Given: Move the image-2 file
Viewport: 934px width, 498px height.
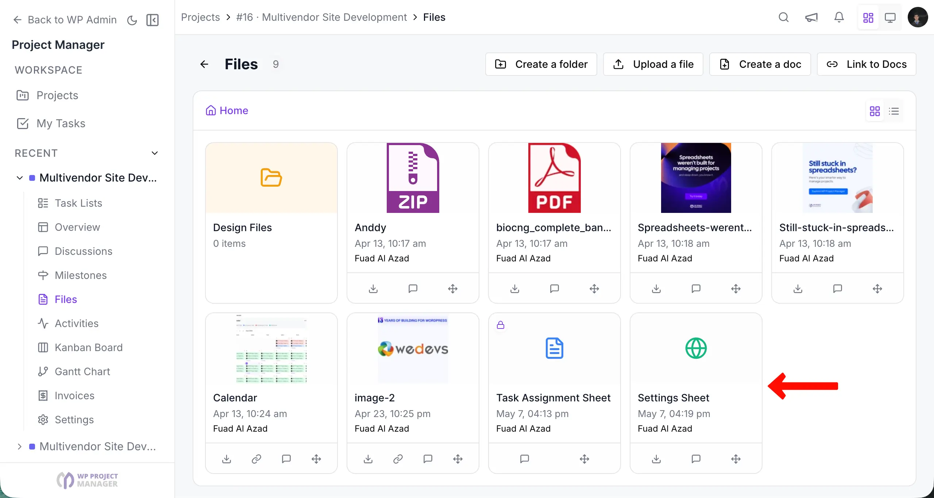Looking at the screenshot, I should (x=458, y=459).
